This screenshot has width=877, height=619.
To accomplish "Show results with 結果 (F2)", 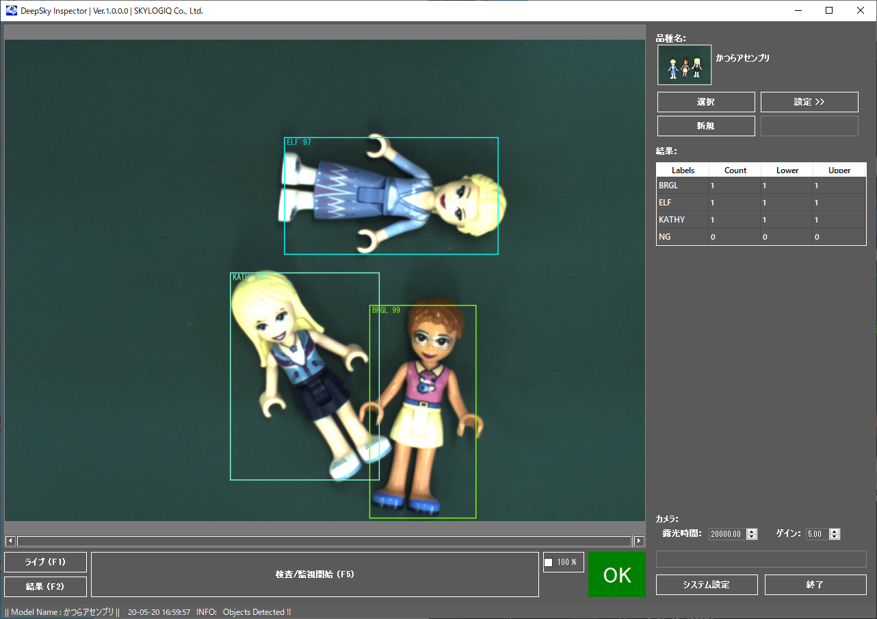I will pyautogui.click(x=45, y=587).
